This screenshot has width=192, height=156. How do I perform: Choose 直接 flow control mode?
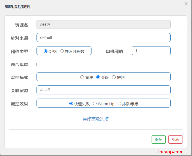82,77
